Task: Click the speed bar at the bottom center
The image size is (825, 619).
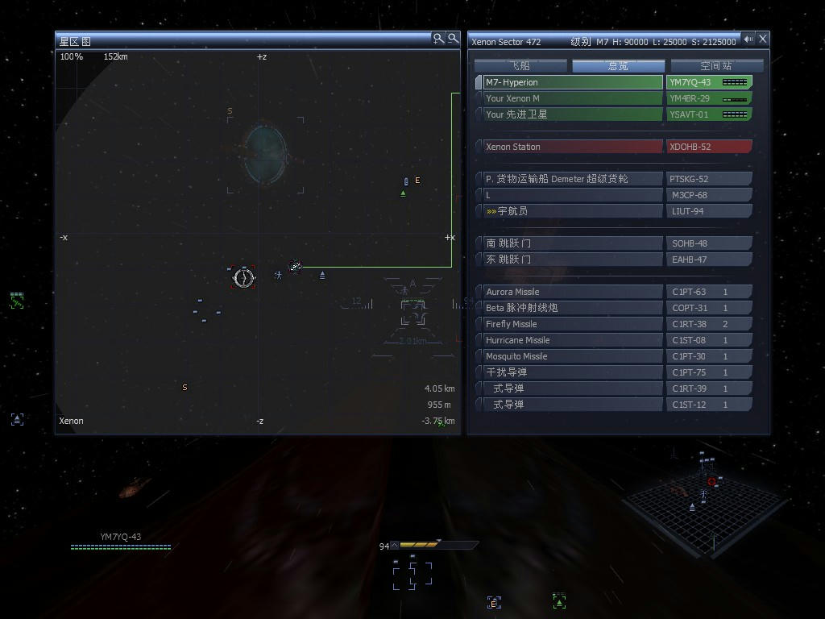Action: (433, 546)
